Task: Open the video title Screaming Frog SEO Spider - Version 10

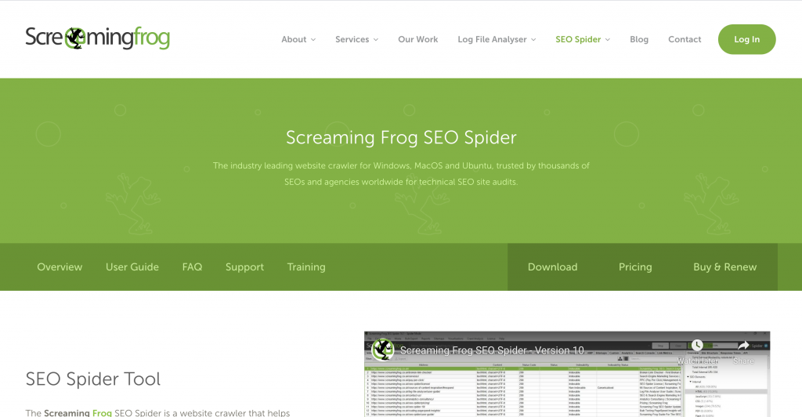Action: (x=492, y=350)
